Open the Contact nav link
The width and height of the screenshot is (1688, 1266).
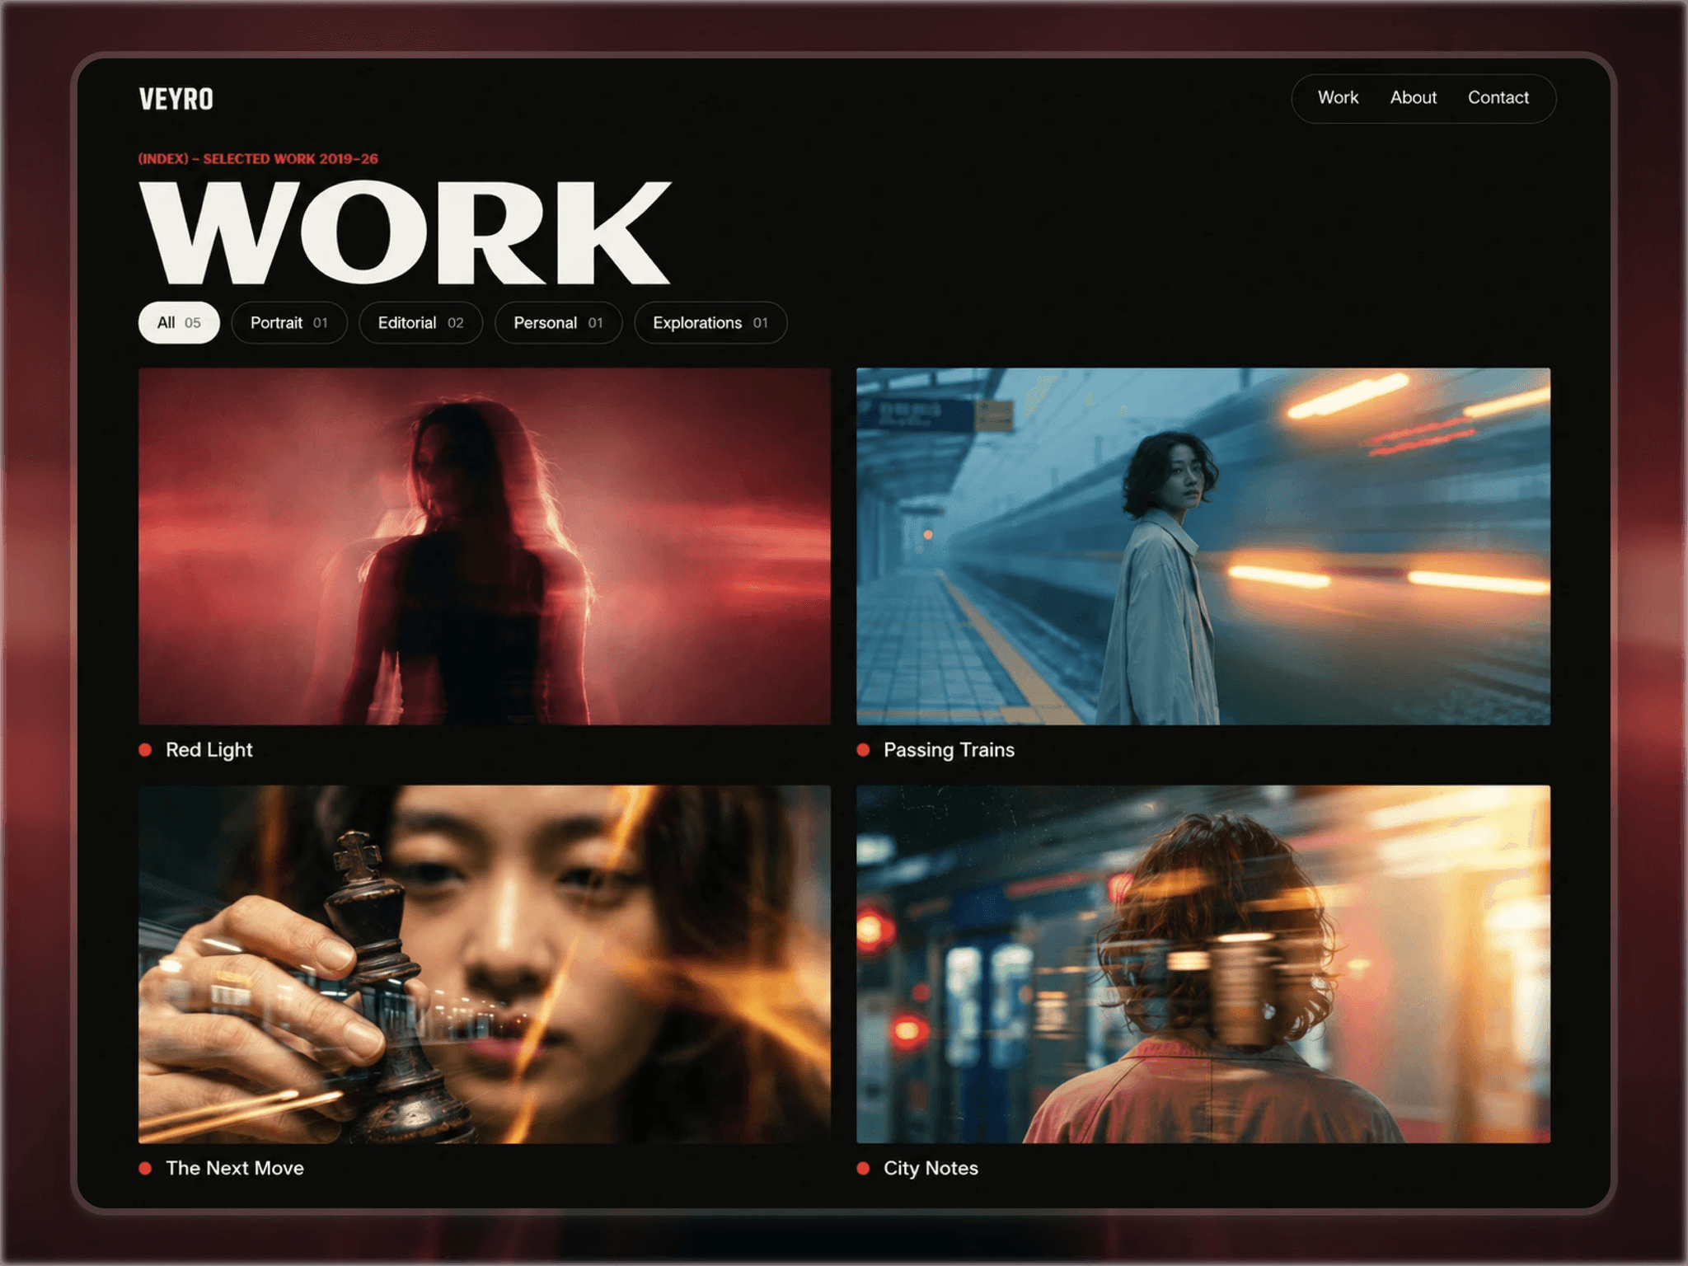pyautogui.click(x=1498, y=97)
